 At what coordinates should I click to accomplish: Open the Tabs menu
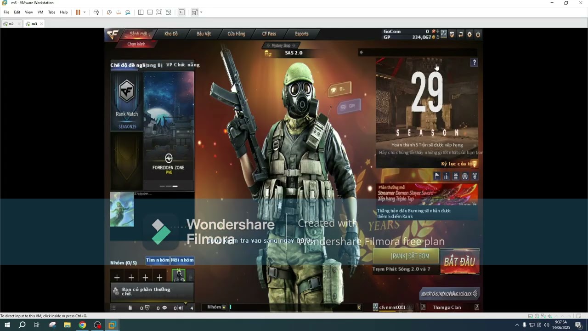point(51,12)
